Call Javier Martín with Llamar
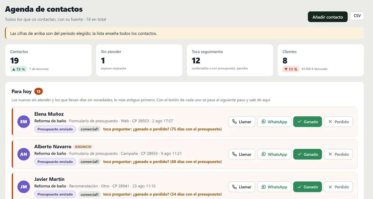This screenshot has width=373, height=199. (x=242, y=187)
